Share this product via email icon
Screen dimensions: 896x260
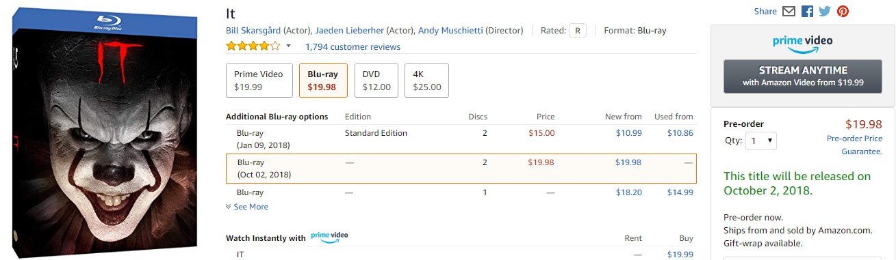tap(789, 12)
